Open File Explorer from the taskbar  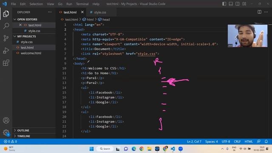coord(149,149)
